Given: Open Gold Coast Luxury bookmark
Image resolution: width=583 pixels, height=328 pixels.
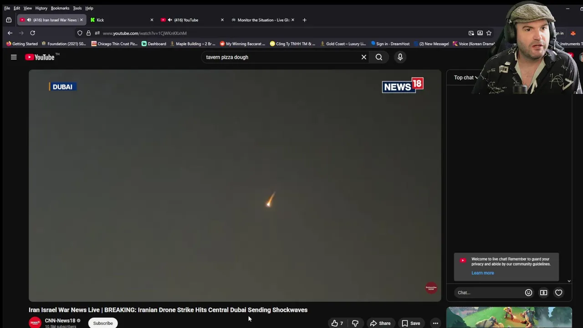Looking at the screenshot, I should (343, 44).
